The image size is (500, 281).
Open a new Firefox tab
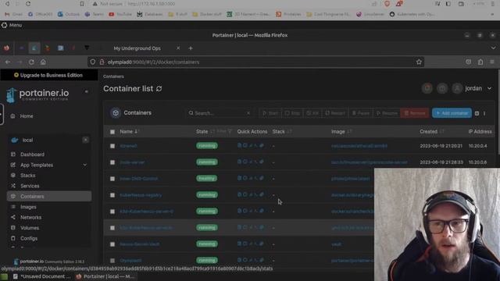tap(191, 48)
